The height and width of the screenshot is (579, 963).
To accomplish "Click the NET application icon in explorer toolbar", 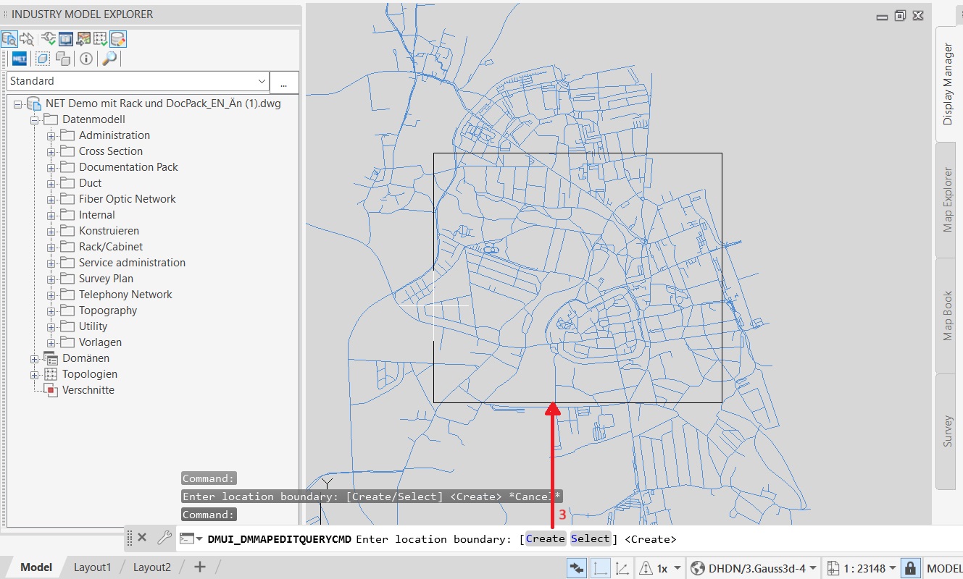I will (x=19, y=59).
